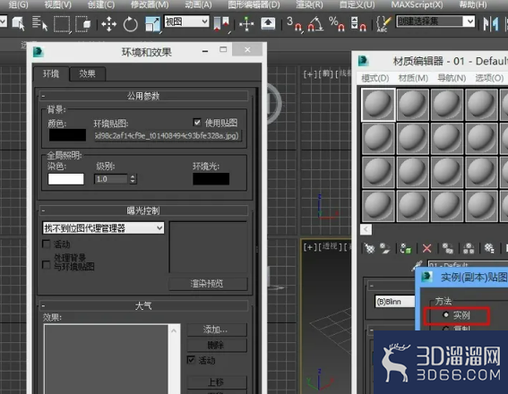
Task: Click the 渲染预览 button
Action: (207, 284)
